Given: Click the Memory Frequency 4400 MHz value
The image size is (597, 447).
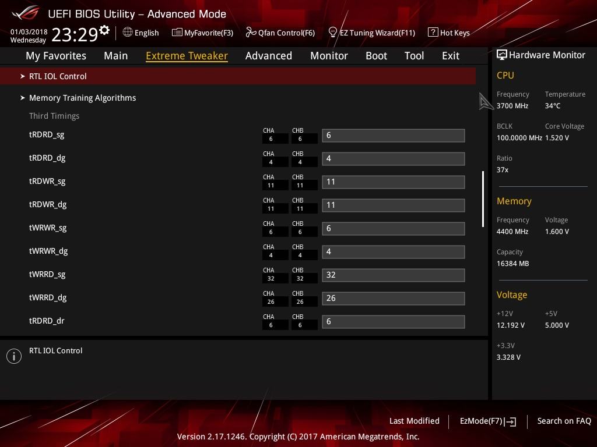Looking at the screenshot, I should (512, 232).
